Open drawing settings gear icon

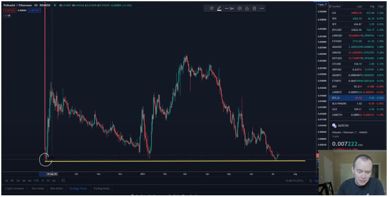[x=240, y=8]
